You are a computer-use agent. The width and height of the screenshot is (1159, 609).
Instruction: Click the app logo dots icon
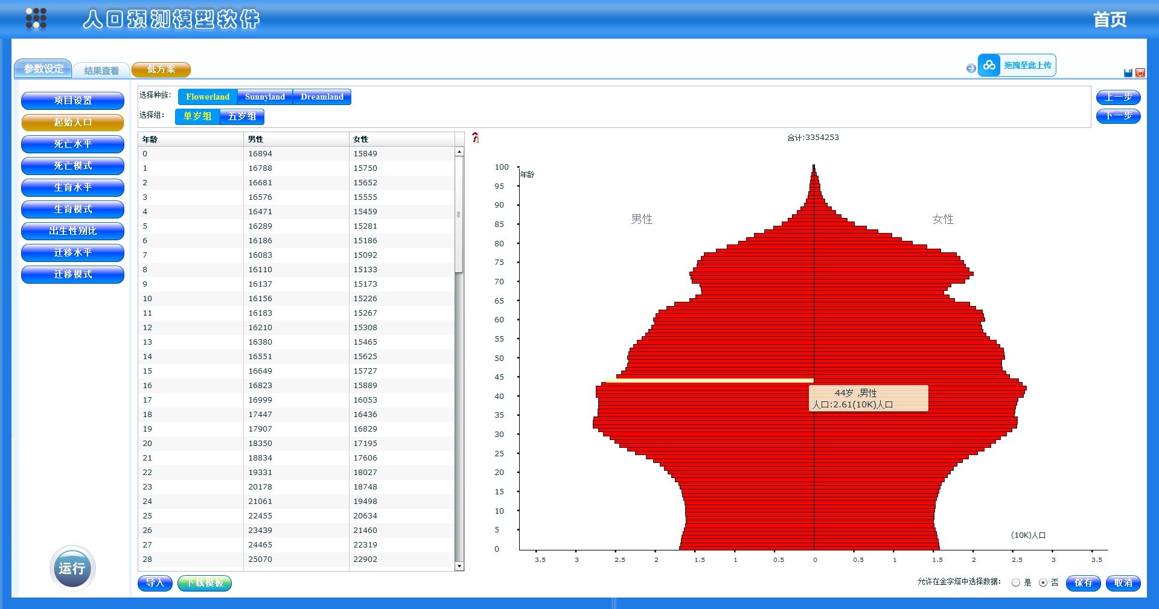(x=36, y=19)
